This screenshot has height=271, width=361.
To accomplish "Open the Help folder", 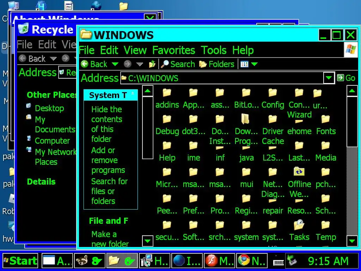I will coord(167,151).
